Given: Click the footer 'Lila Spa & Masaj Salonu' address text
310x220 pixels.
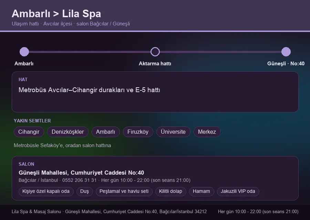Looking at the screenshot, I should point(109,212).
